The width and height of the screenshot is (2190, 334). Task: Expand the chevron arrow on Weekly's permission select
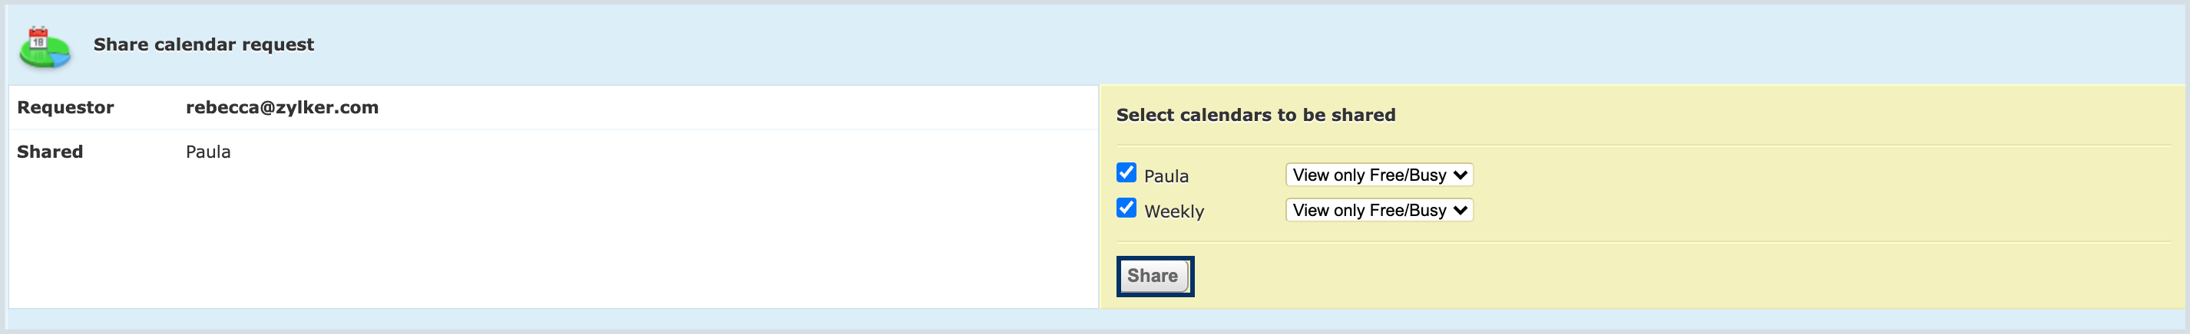pos(1461,210)
